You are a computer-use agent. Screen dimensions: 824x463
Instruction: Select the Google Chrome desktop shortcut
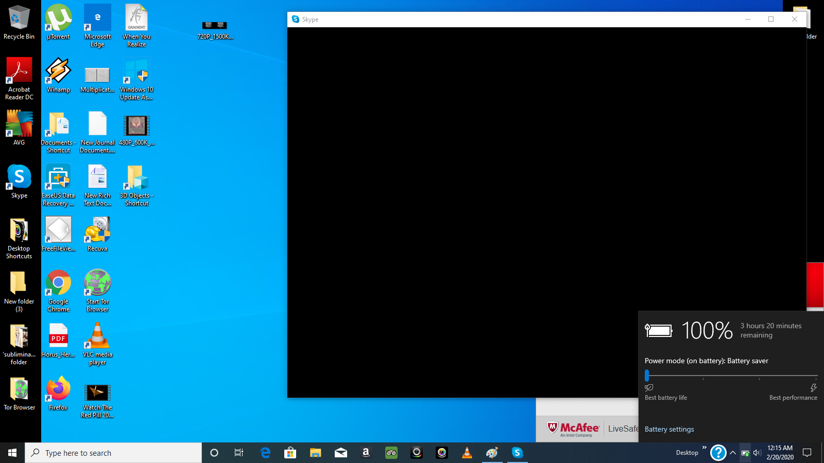58,291
